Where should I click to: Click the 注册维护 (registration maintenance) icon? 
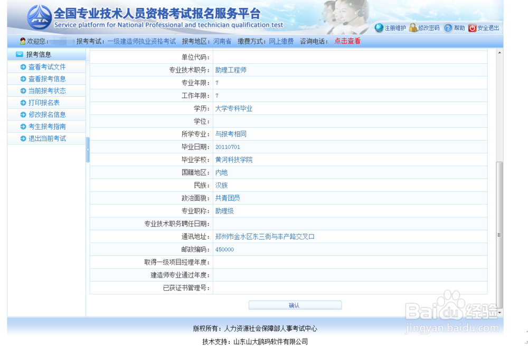(378, 27)
